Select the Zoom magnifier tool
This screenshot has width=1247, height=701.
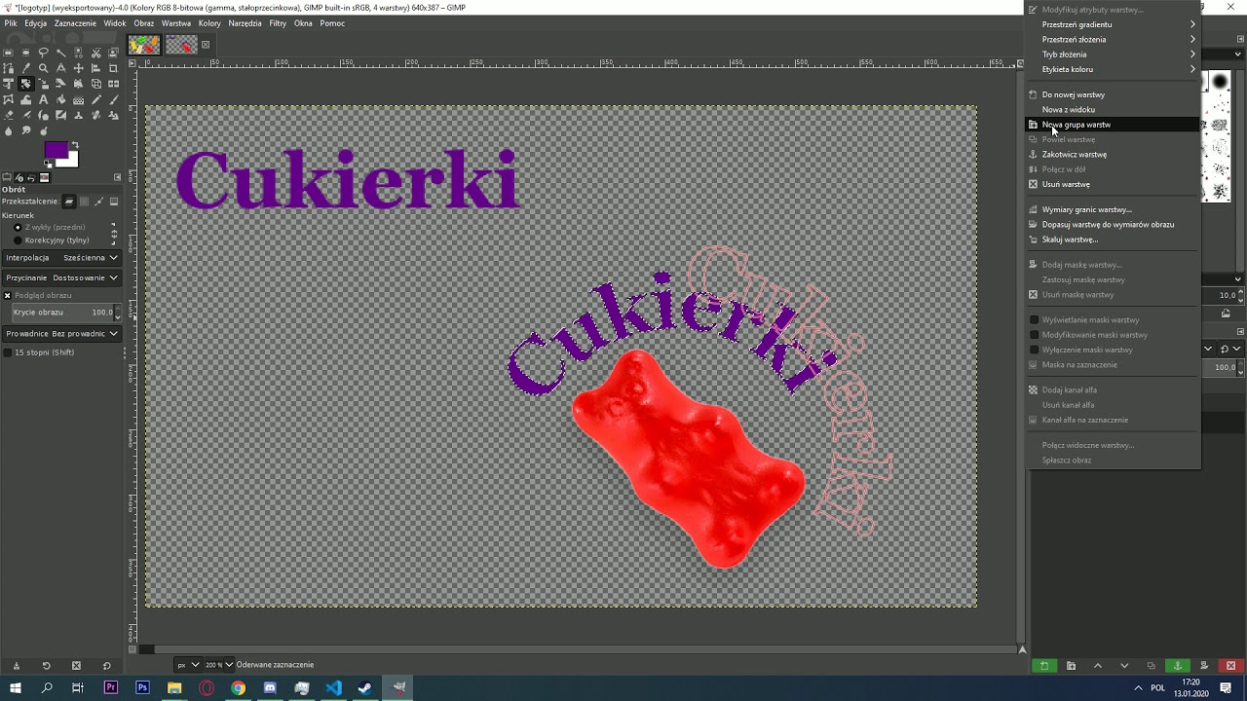click(x=43, y=68)
